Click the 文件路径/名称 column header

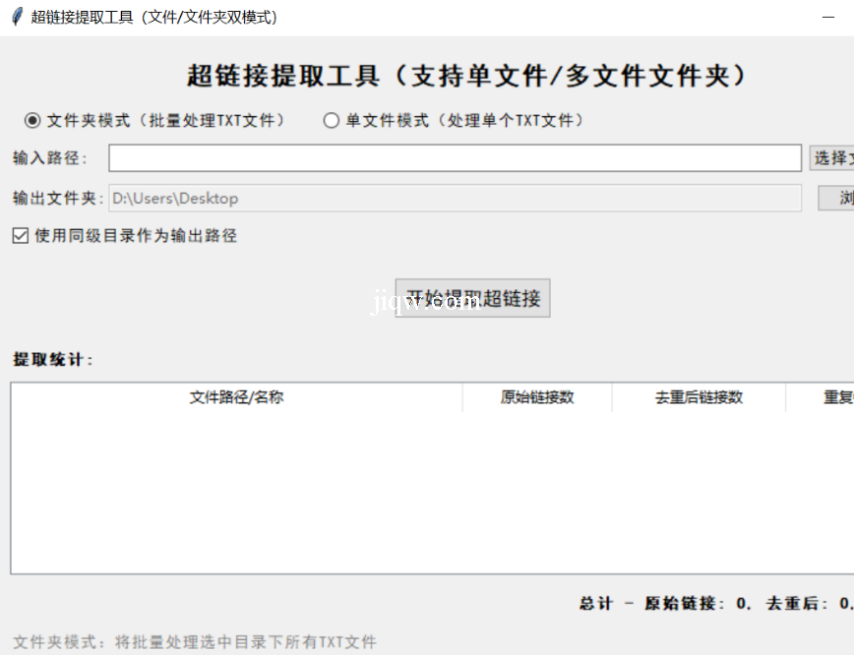pos(236,397)
